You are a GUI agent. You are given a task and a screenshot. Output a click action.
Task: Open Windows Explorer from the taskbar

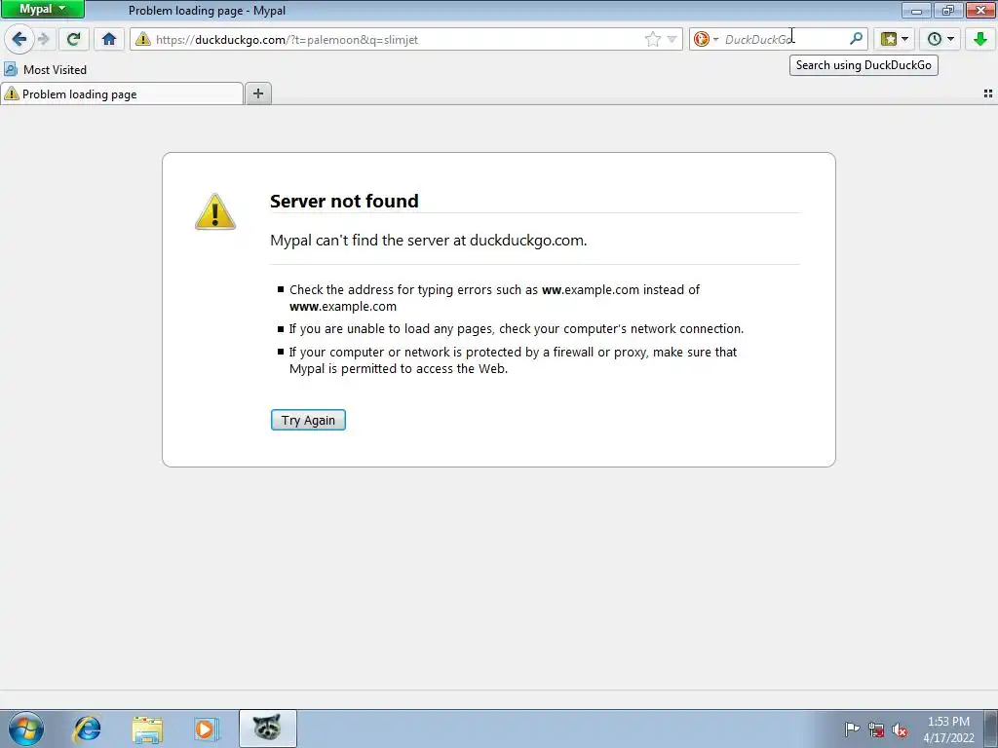(147, 729)
